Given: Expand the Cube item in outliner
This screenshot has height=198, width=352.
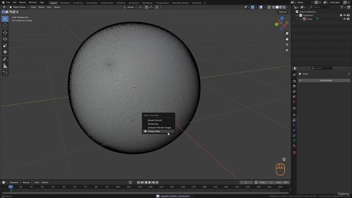Looking at the screenshot, I should (x=301, y=19).
